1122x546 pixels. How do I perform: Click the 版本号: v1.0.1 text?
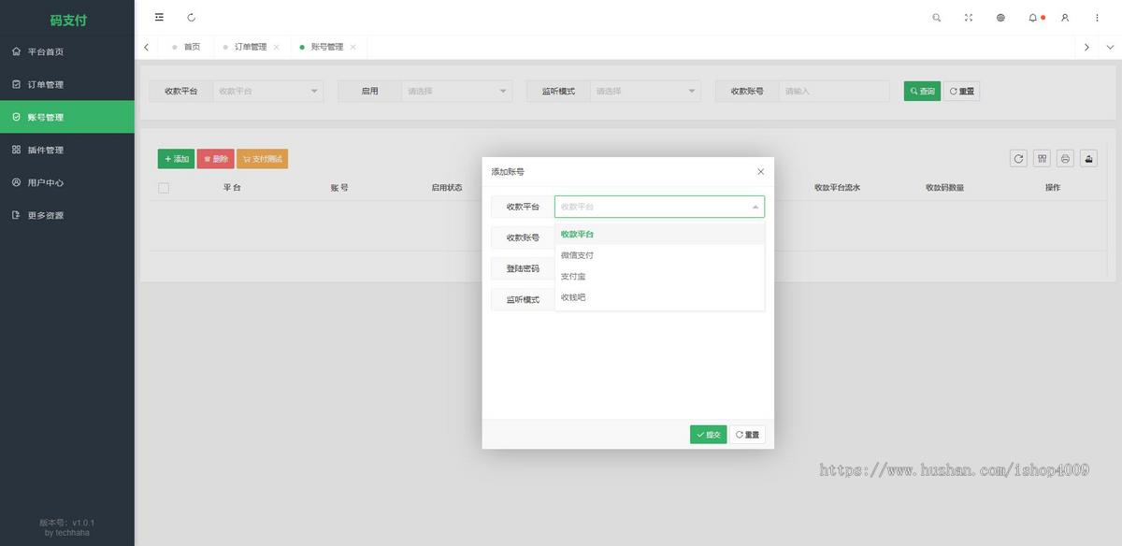coord(67,523)
